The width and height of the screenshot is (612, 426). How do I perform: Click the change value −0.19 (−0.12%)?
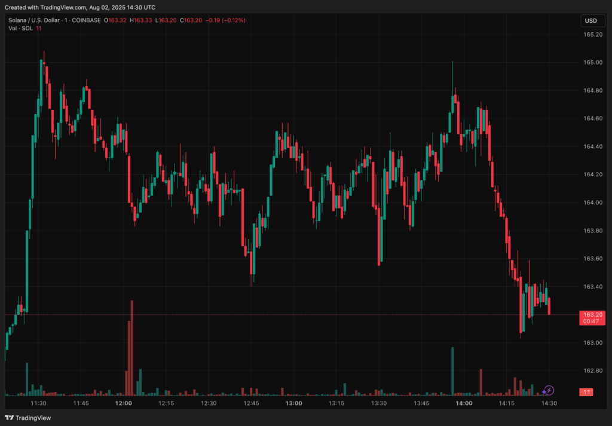(x=225, y=20)
